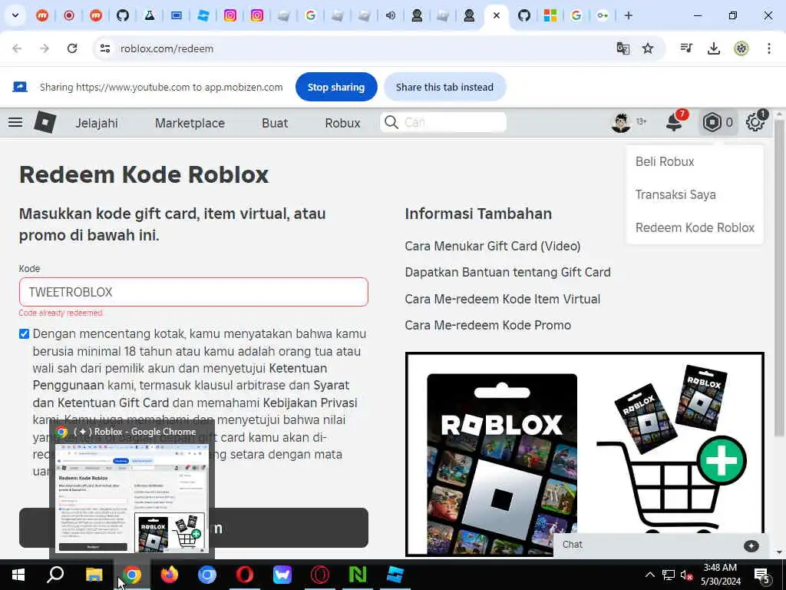Open File Explorer from taskbar
Image resolution: width=786 pixels, height=590 pixels.
coord(94,575)
